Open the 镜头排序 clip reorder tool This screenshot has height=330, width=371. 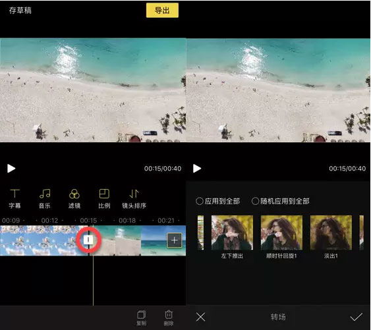click(134, 199)
